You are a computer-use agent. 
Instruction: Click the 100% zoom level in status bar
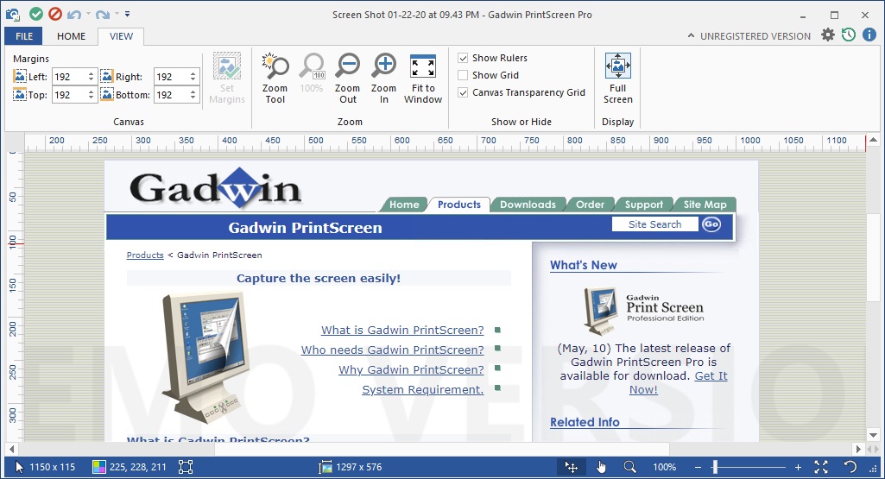(664, 467)
